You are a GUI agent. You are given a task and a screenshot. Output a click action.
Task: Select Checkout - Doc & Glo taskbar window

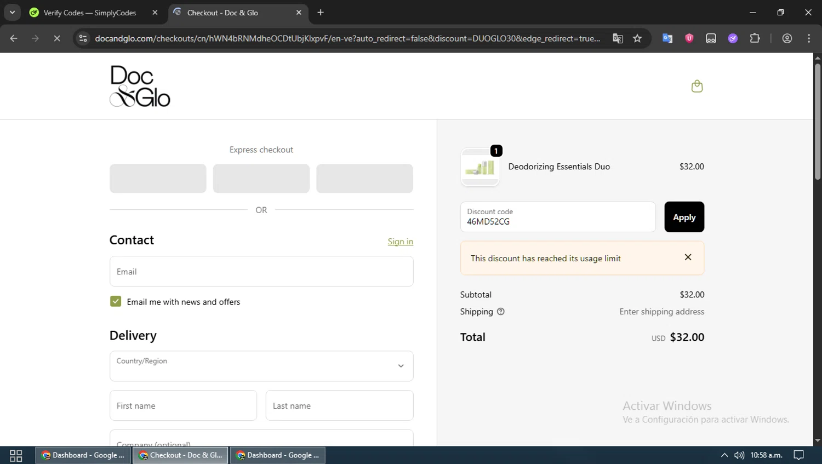pos(181,455)
